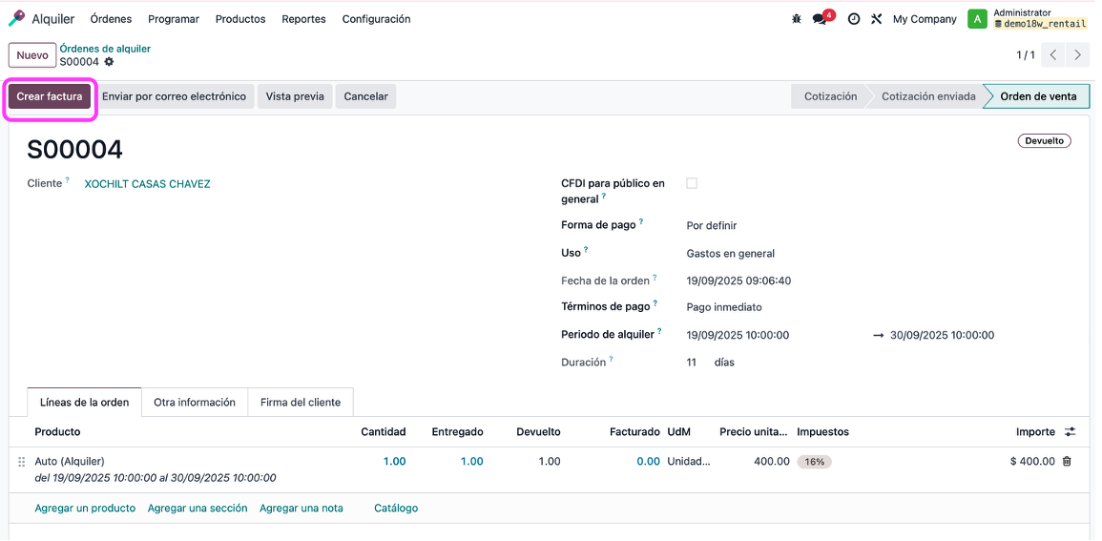Select the Orden de venta status stage
Image resolution: width=1102 pixels, height=541 pixels.
pyautogui.click(x=1038, y=96)
